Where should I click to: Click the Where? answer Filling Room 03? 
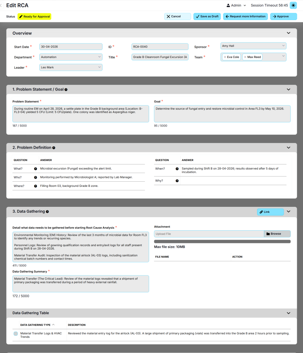69,186
